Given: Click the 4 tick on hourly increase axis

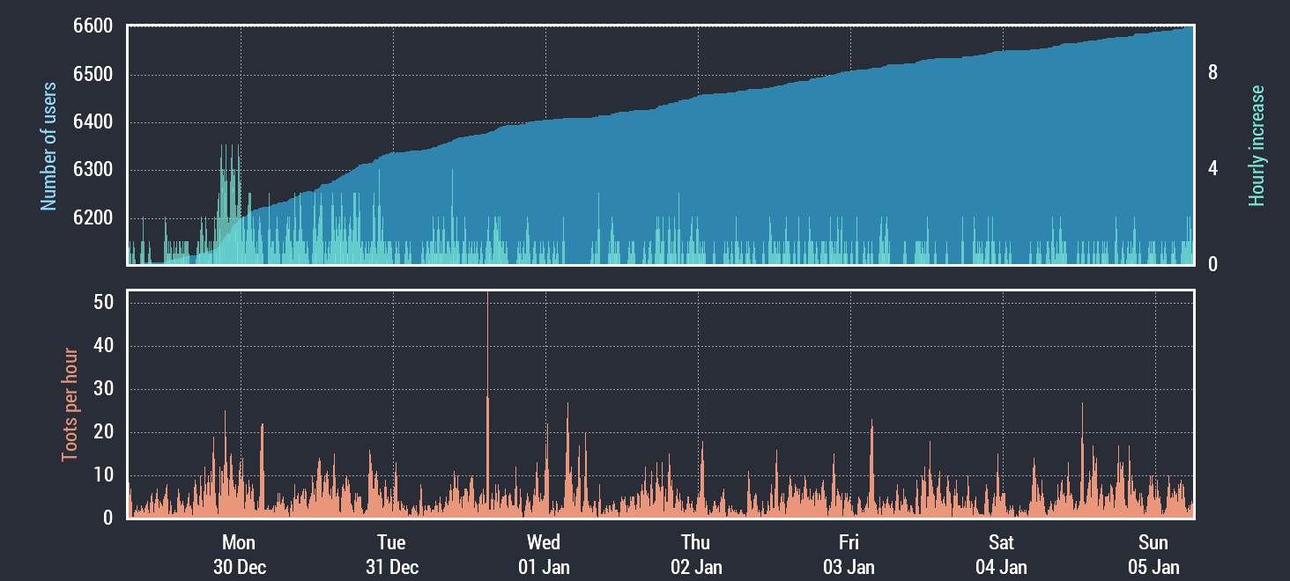Looking at the screenshot, I should 1212,169.
